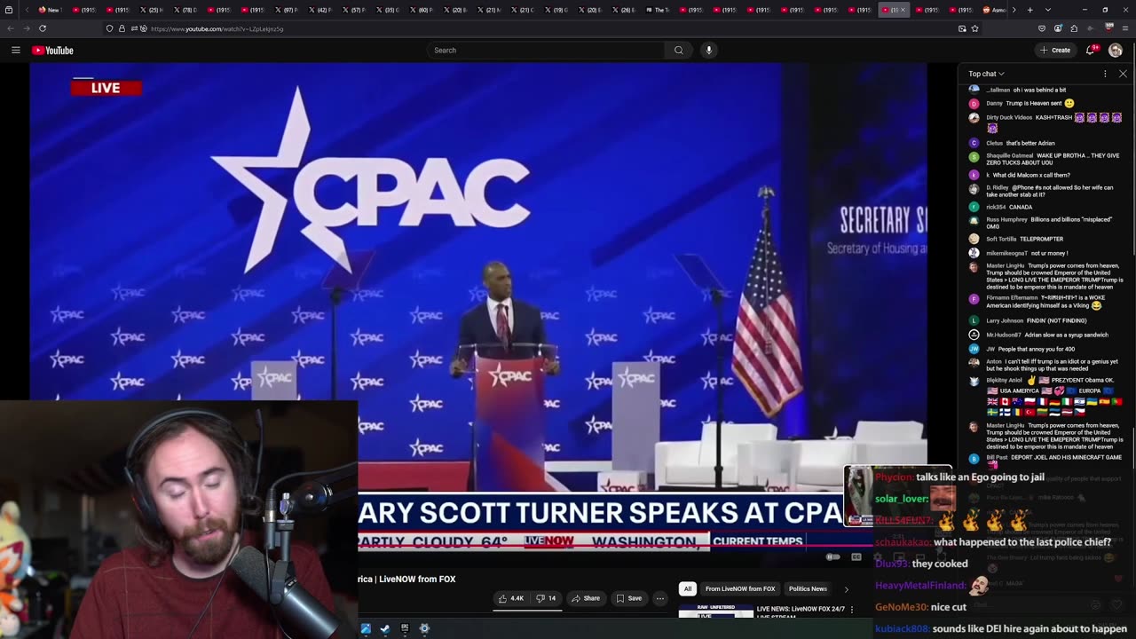
Task: Select the 'All' filter chip
Action: pyautogui.click(x=687, y=588)
